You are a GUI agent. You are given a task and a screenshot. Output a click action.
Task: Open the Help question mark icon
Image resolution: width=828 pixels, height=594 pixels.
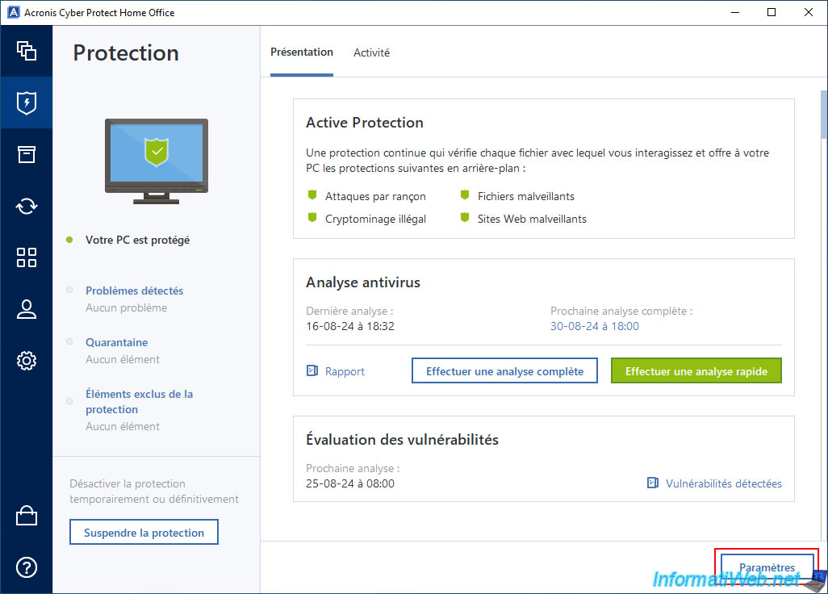coord(27,567)
